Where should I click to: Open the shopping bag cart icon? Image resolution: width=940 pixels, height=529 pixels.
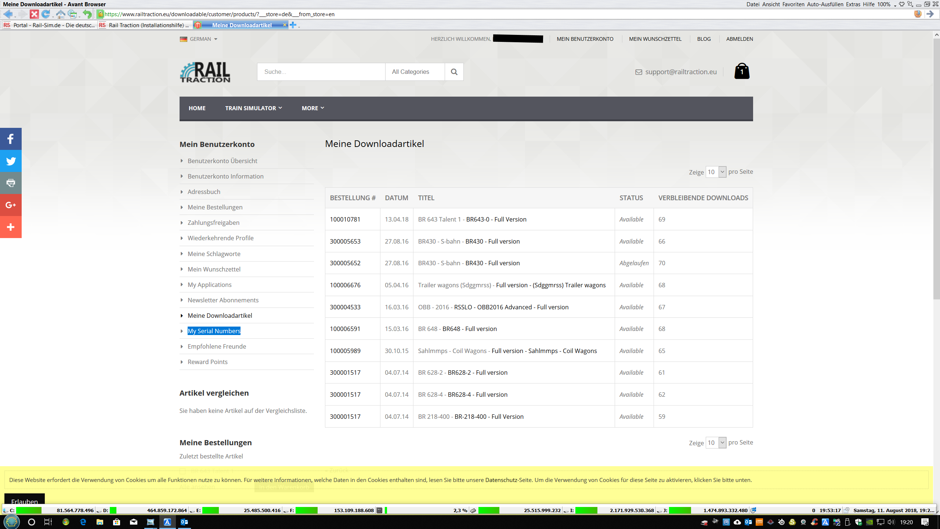coord(742,71)
